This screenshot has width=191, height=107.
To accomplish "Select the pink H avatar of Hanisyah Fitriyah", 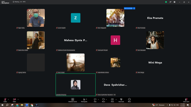I will click(x=115, y=40).
